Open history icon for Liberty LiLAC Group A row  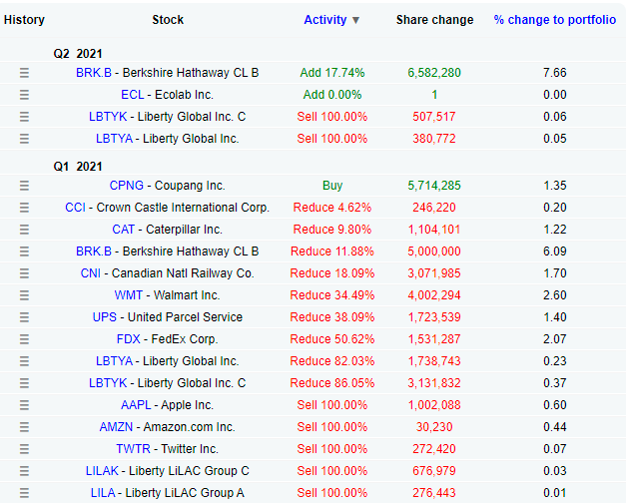[x=24, y=493]
